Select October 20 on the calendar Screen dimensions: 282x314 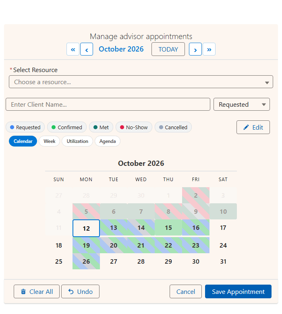tap(114, 245)
